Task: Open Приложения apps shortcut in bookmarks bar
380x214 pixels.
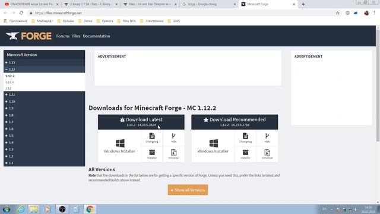Action: coord(15,21)
